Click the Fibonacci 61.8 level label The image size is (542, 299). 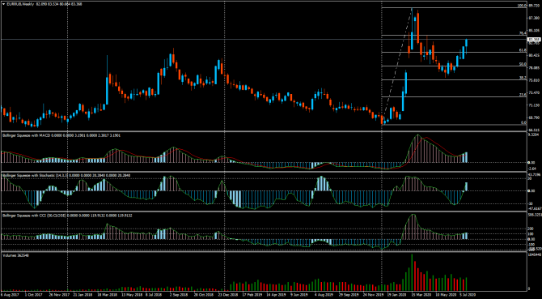(x=523, y=50)
